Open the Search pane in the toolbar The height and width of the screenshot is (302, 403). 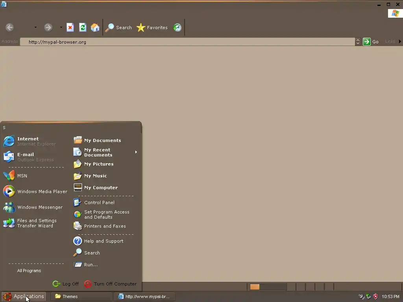tap(118, 27)
